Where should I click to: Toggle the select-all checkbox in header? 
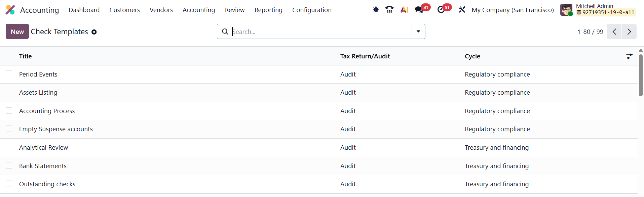coord(9,56)
